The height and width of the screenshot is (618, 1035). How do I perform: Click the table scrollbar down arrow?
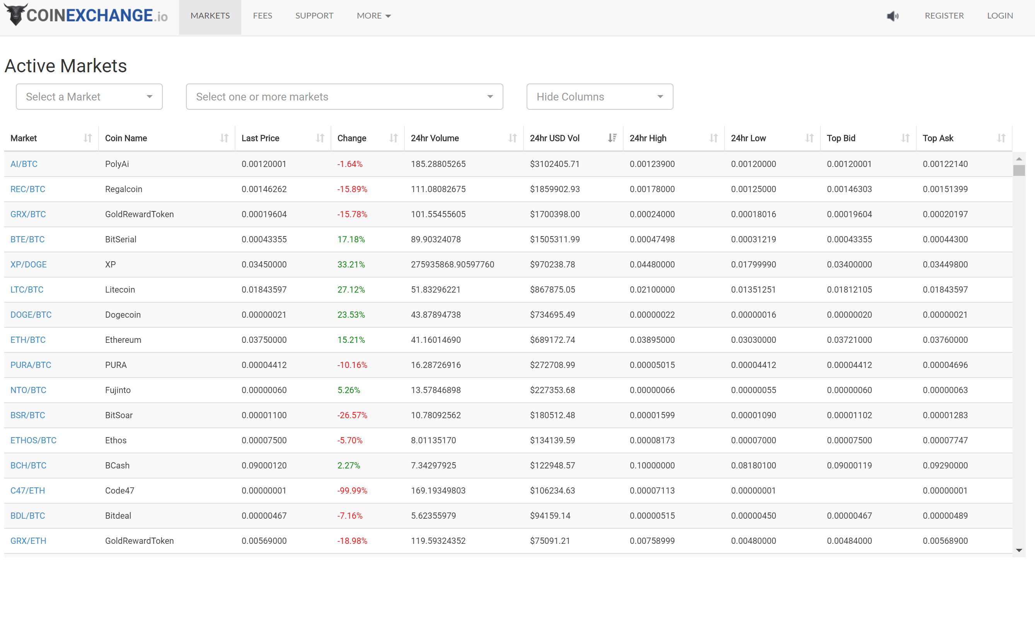[1019, 550]
